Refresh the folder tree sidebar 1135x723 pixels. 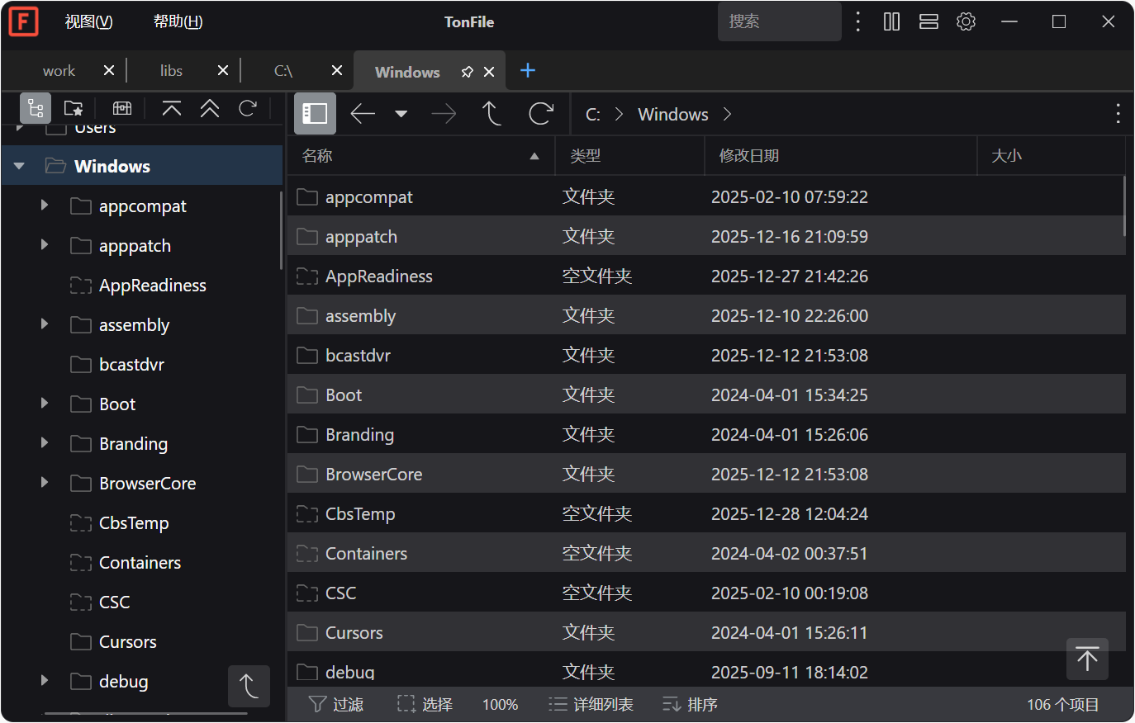point(247,108)
